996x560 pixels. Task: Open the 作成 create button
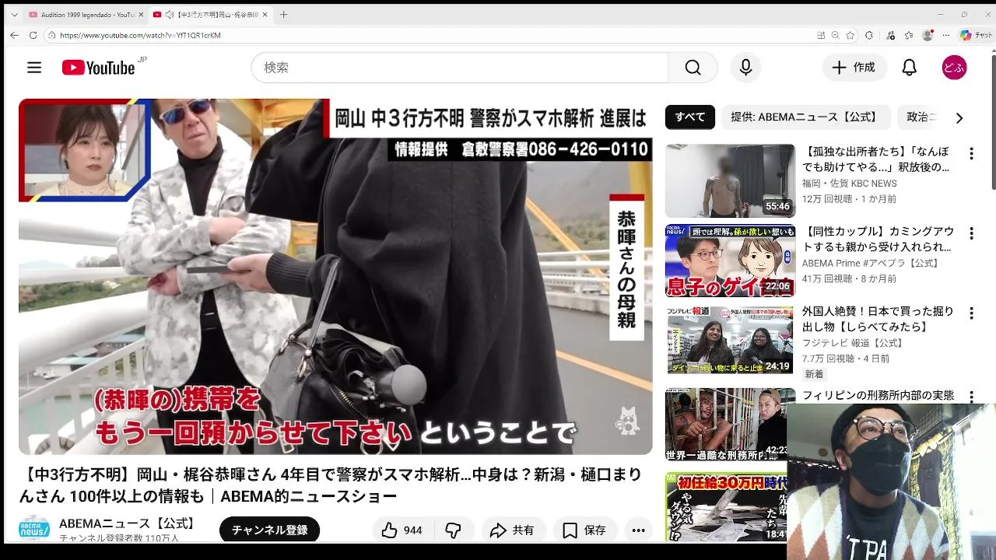pyautogui.click(x=854, y=68)
